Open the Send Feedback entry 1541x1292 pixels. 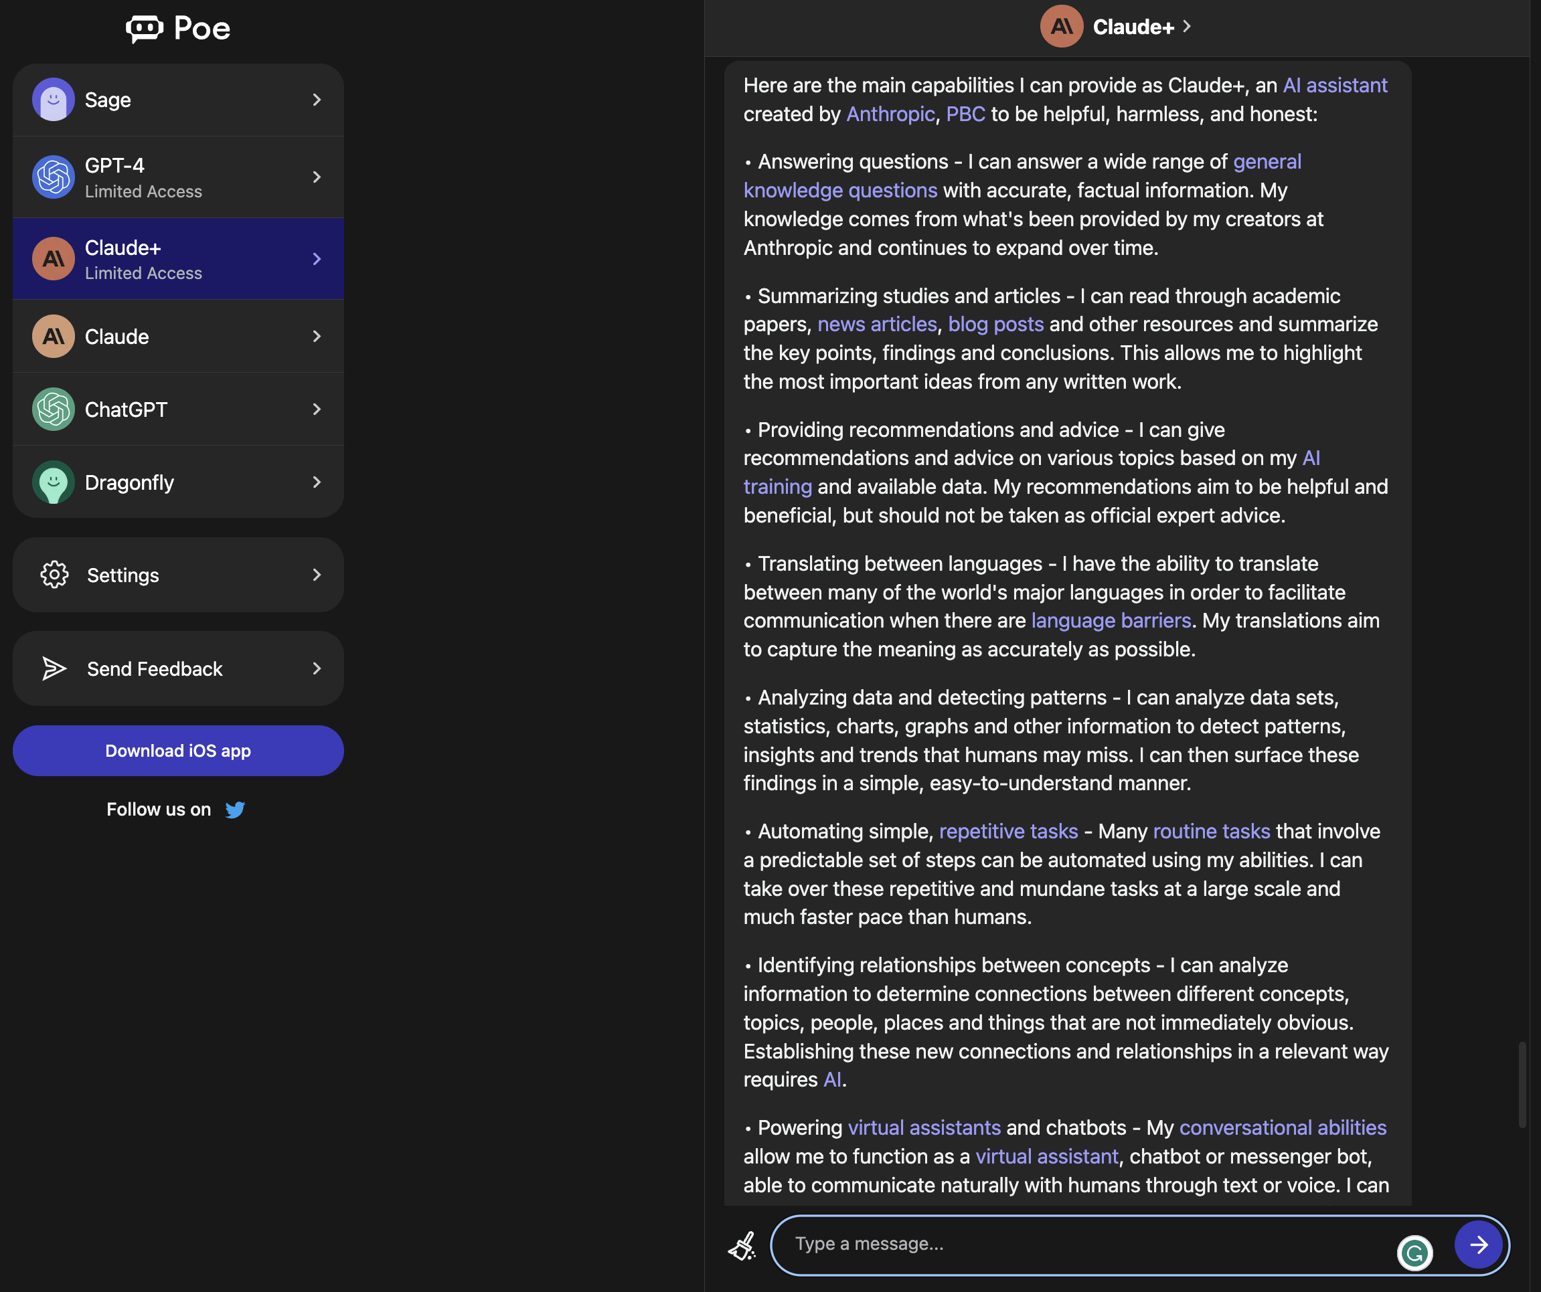tap(178, 668)
